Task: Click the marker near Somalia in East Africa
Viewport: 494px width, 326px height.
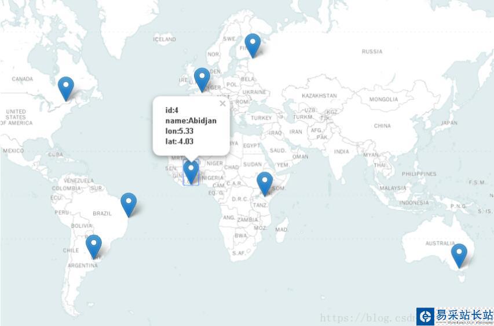Action: 265,184
